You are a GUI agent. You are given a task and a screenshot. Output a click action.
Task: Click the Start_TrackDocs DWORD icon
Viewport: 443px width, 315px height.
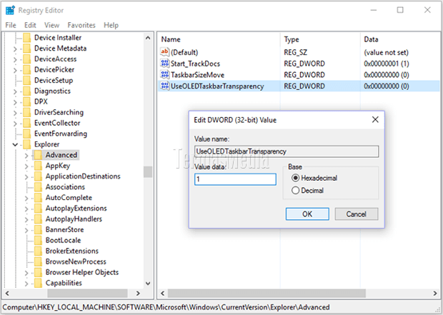tap(164, 64)
